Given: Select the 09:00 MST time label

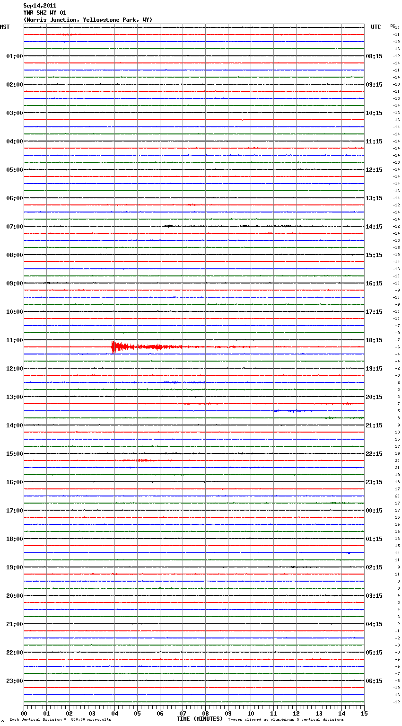Looking at the screenshot, I should [x=14, y=283].
